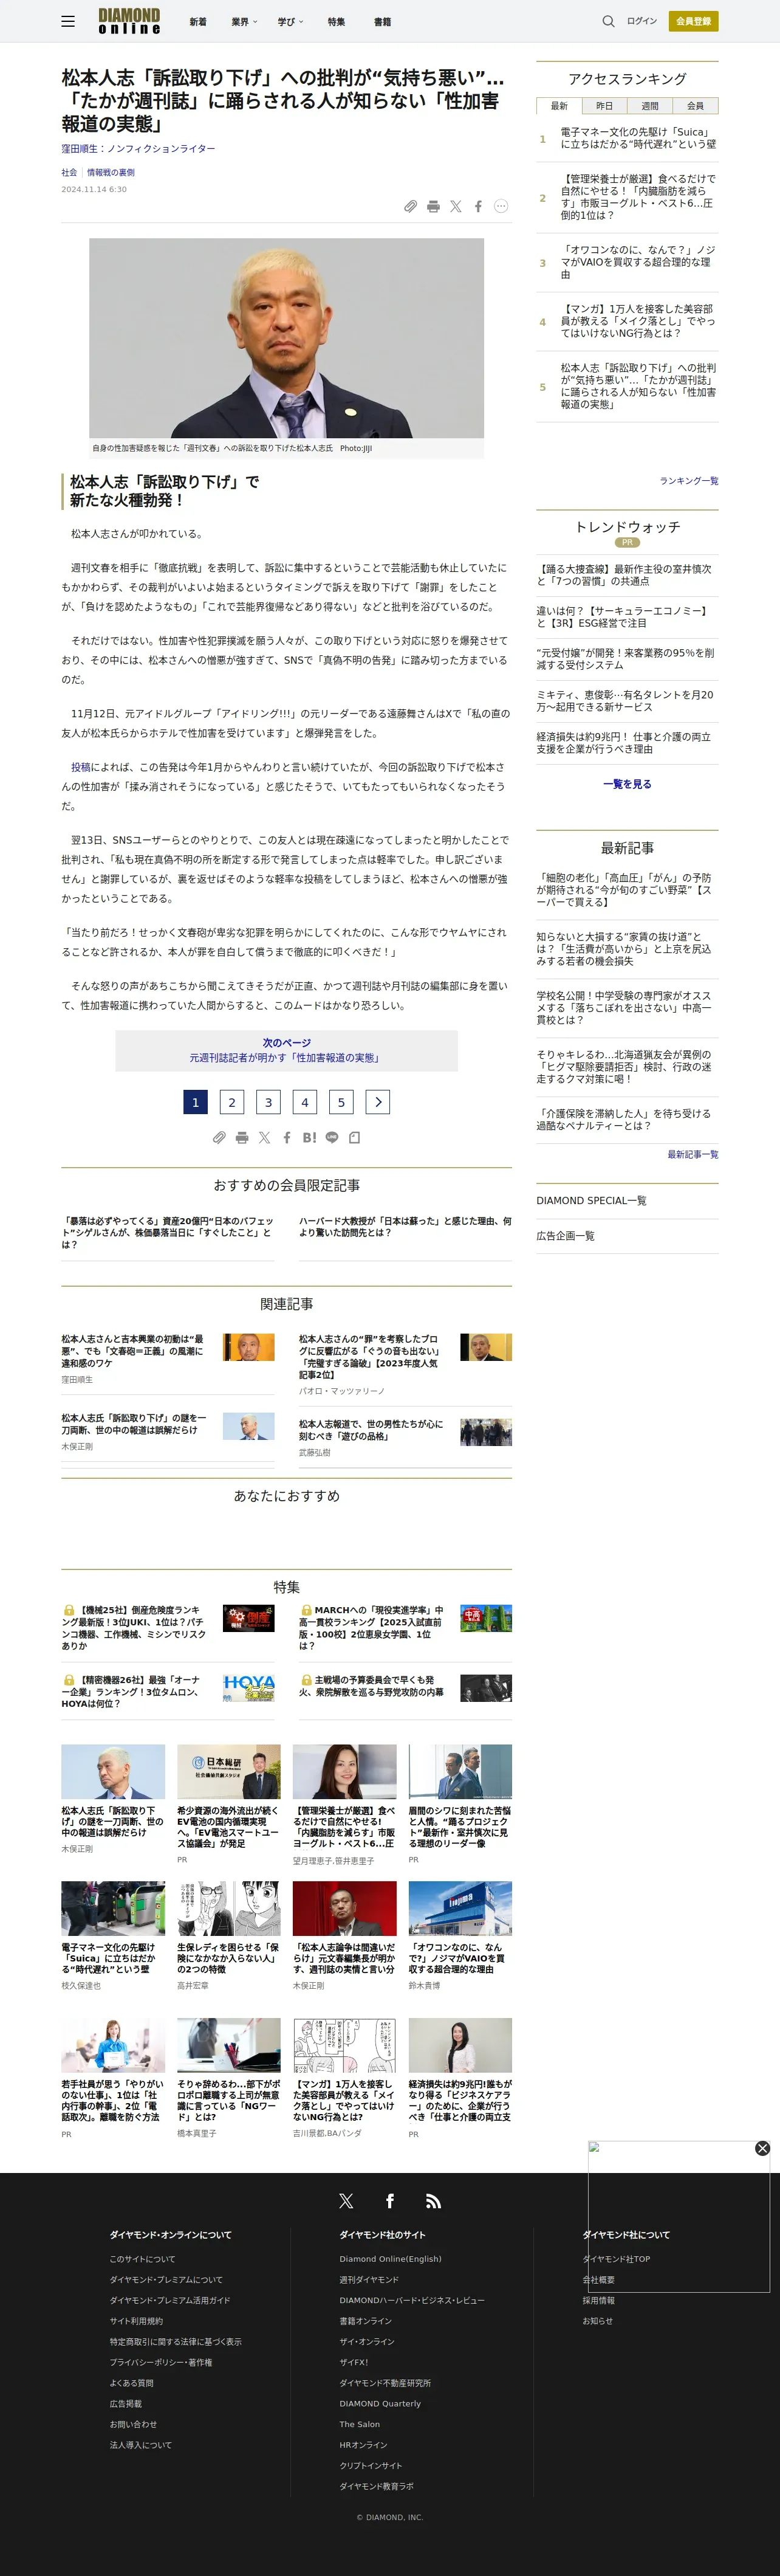Click the 次のページ banner link
Viewport: 780px width, 2576px height.
coord(286,1050)
